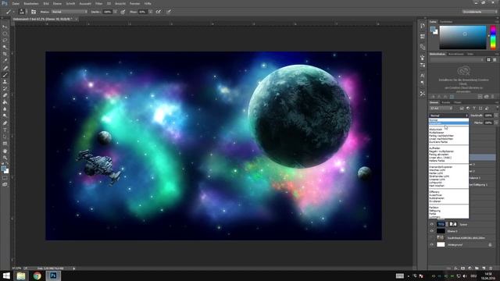The image size is (500, 281).
Task: Select the Eyedropper tool
Action: 5,61
